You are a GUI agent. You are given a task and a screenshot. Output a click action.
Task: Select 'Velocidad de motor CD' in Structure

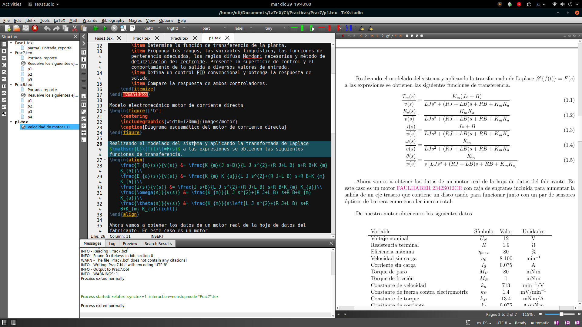[48, 127]
